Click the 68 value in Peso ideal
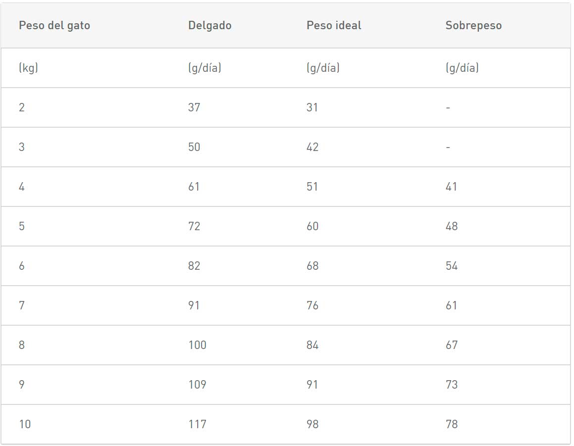The width and height of the screenshot is (574, 446). pos(313,266)
